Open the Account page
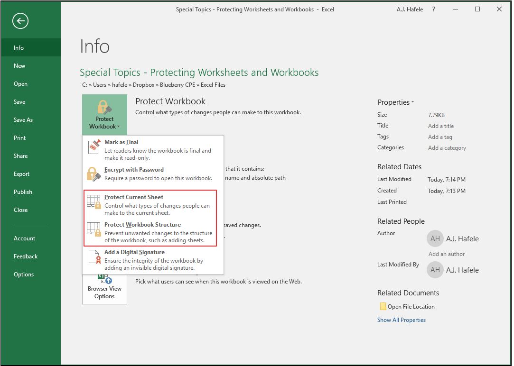 tap(30, 238)
